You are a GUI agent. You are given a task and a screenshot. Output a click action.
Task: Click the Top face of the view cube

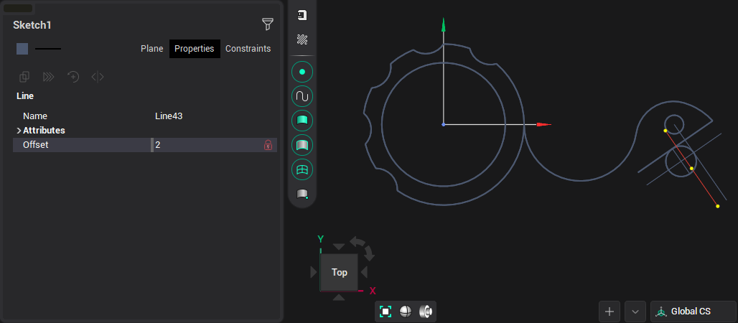(339, 272)
